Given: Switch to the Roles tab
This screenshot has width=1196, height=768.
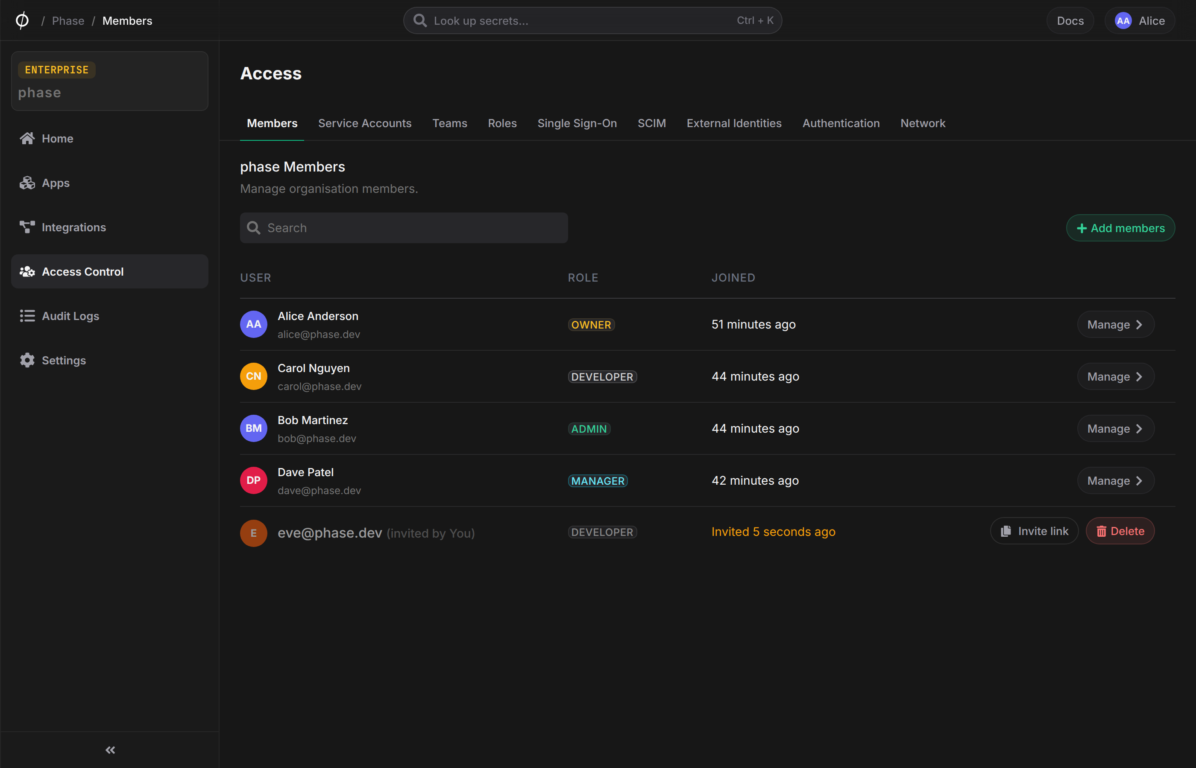Looking at the screenshot, I should tap(501, 123).
